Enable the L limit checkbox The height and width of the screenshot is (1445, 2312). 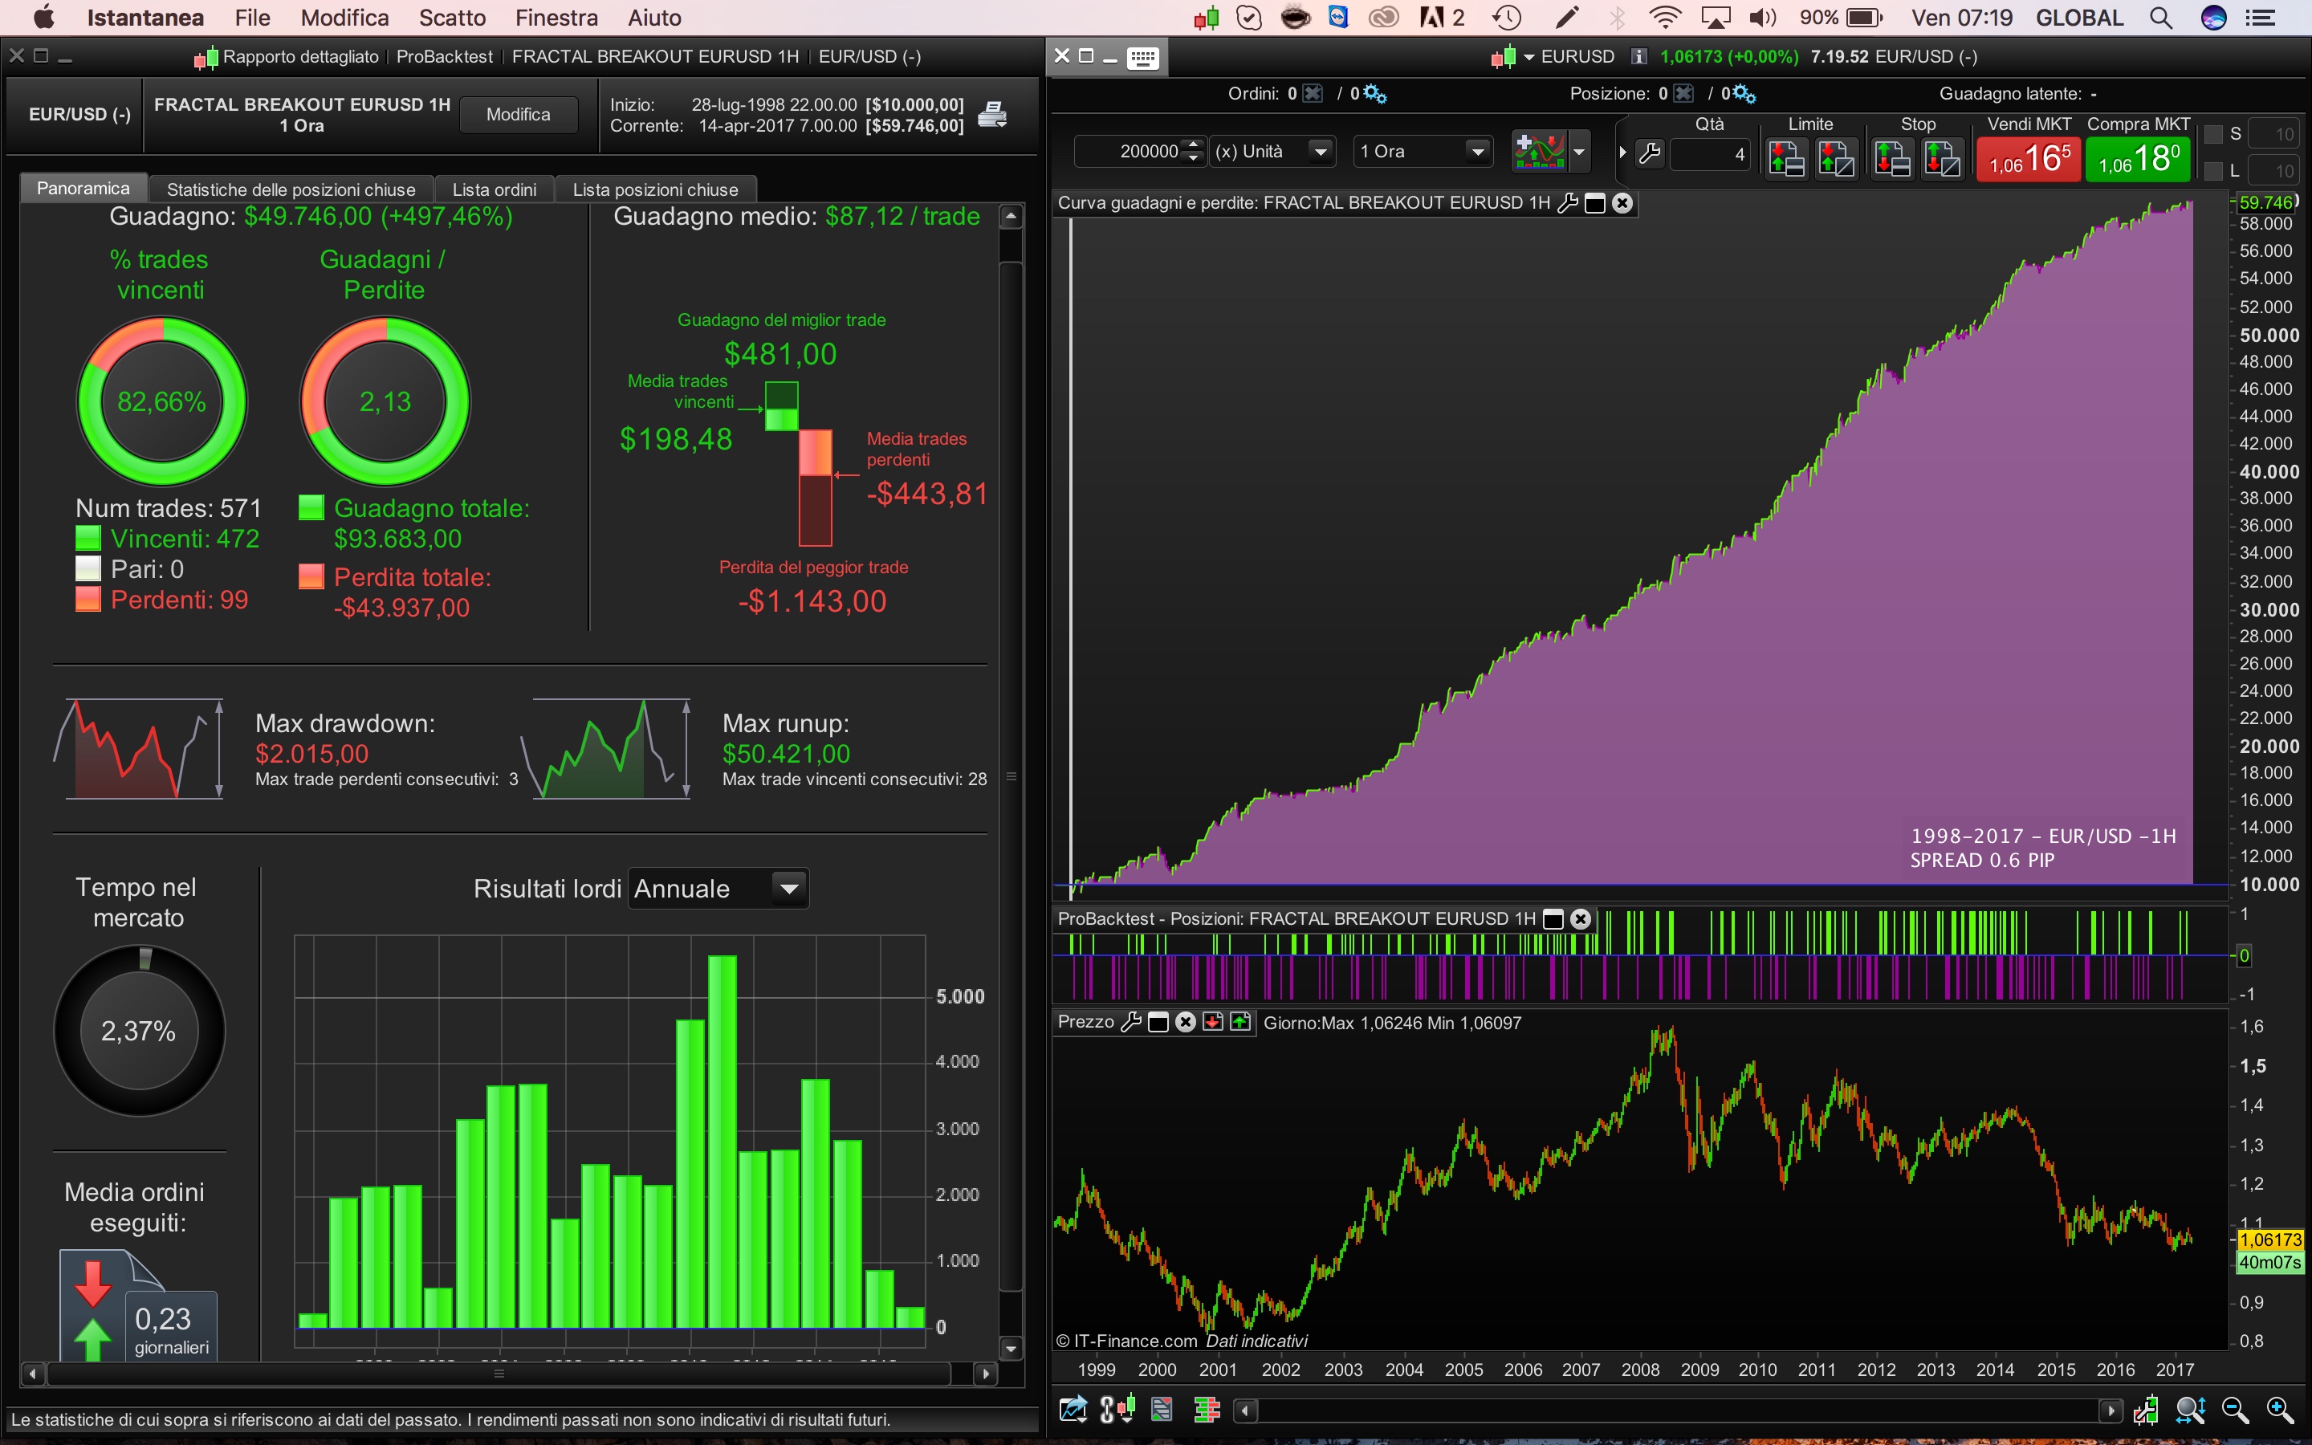point(2212,171)
